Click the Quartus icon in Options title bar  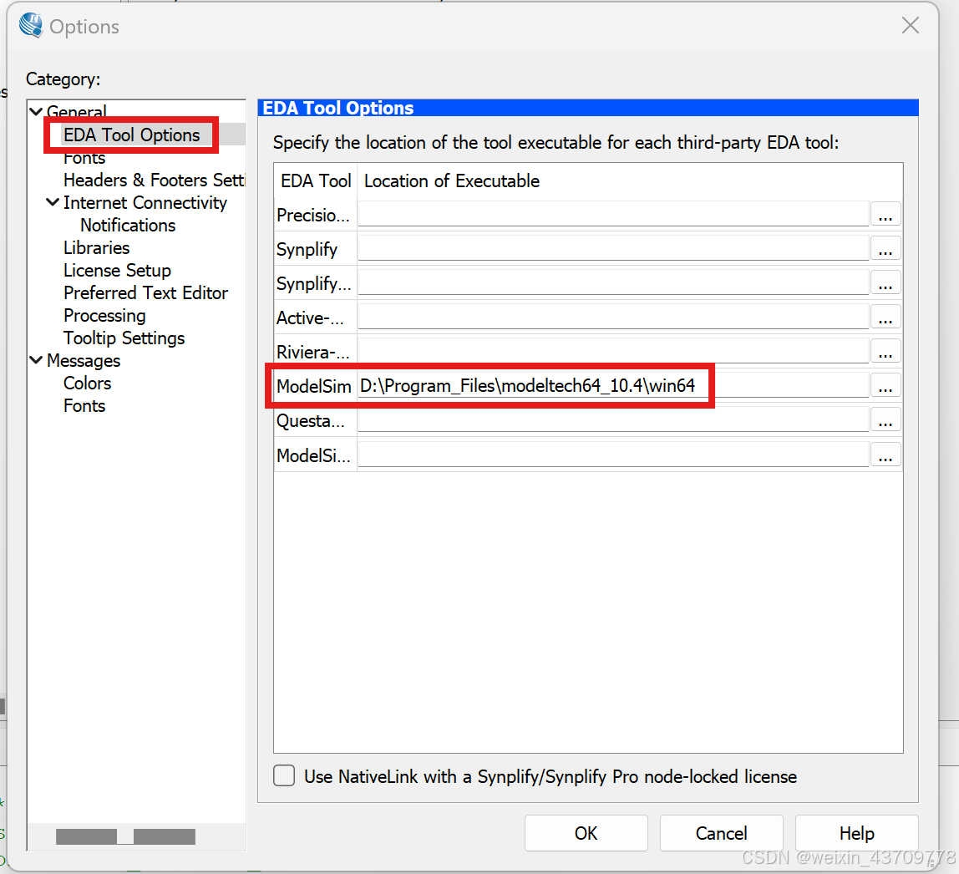31,26
